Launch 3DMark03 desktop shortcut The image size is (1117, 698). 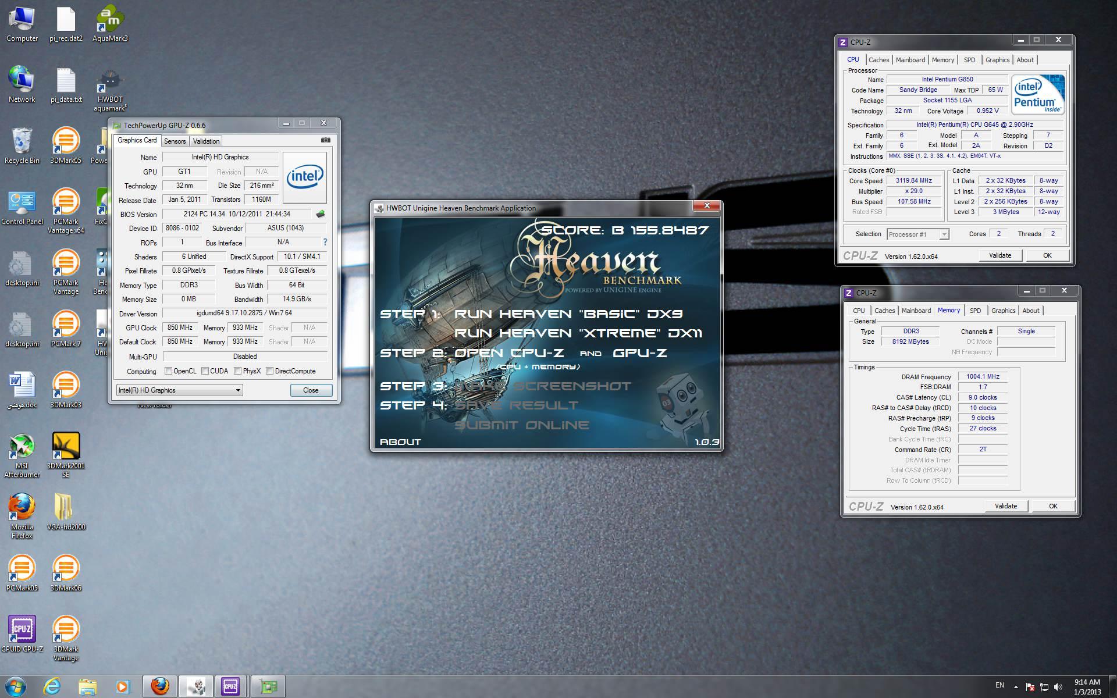(x=66, y=391)
